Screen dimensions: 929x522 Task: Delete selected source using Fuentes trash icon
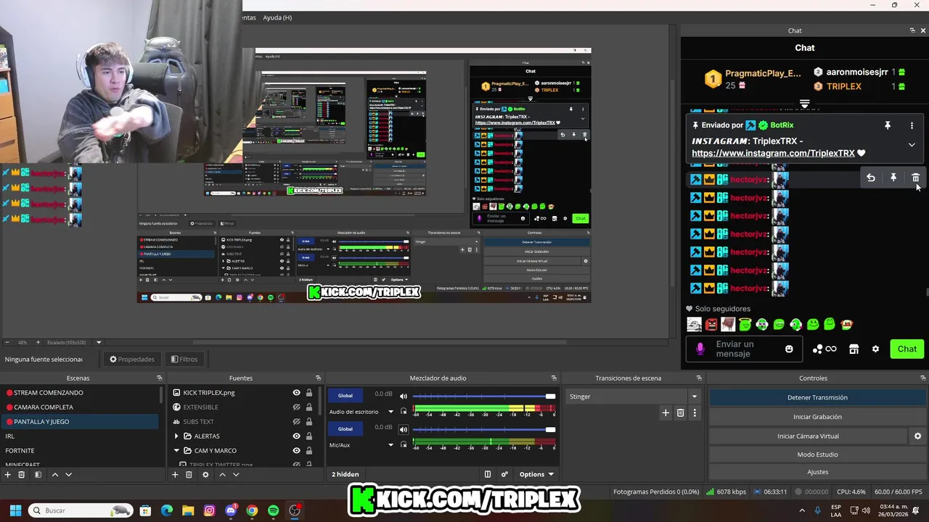[x=189, y=474]
